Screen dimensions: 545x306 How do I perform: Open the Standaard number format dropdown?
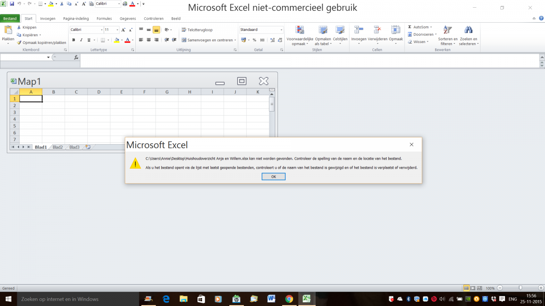(x=282, y=30)
